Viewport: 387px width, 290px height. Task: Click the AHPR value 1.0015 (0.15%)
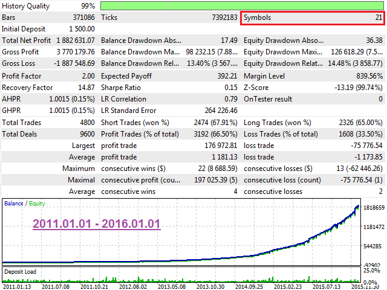pyautogui.click(x=72, y=99)
